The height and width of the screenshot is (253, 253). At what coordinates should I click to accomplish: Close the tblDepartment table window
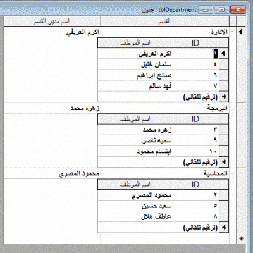point(238,9)
